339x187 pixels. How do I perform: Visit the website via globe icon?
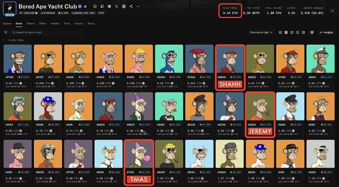(x=109, y=6)
